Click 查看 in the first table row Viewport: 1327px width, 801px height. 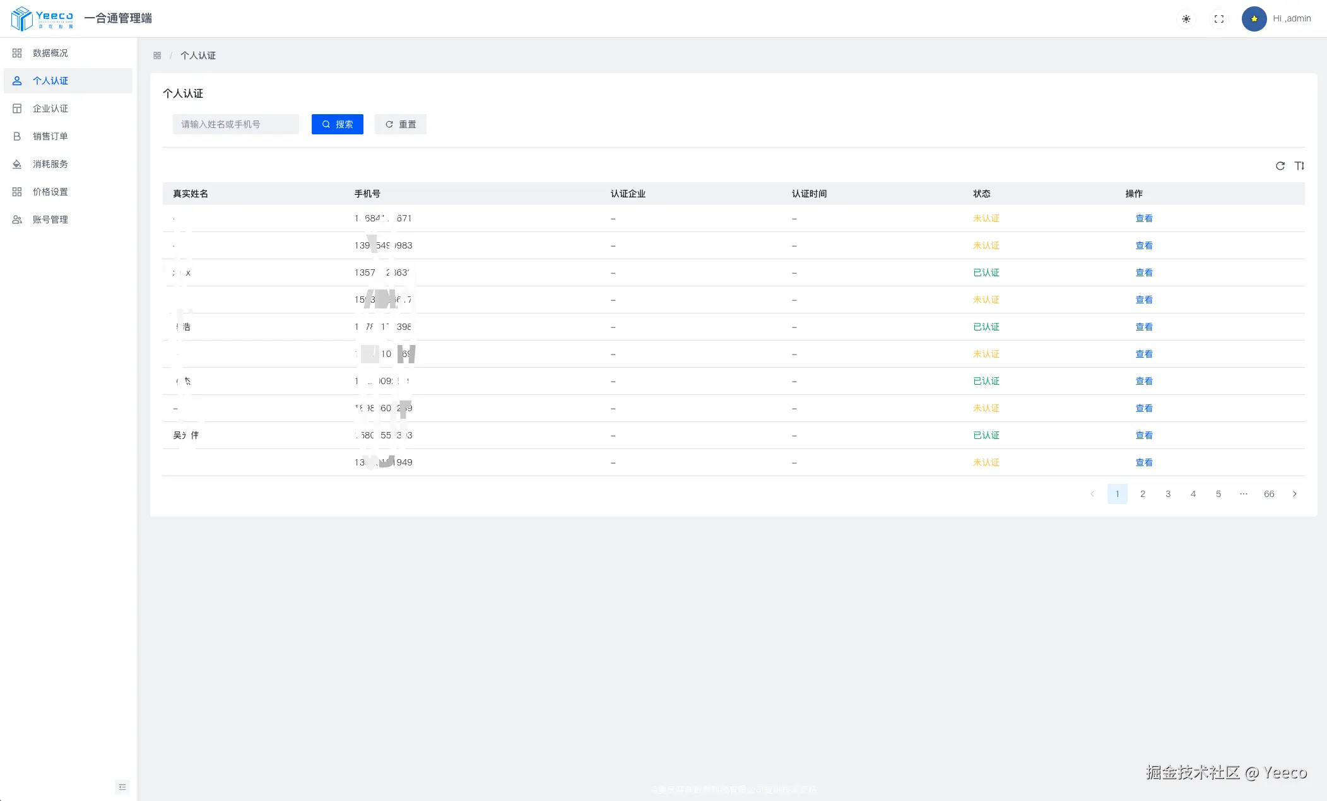[1144, 218]
